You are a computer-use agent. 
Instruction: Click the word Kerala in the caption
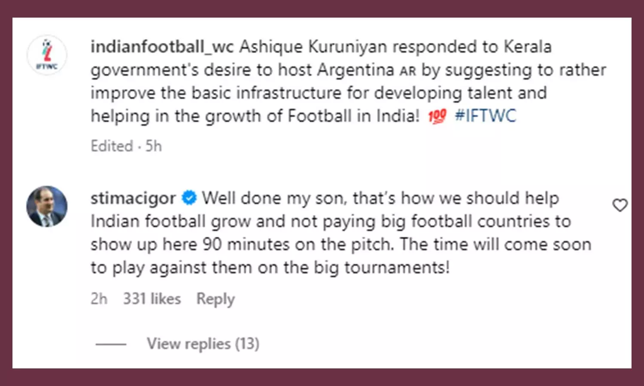527,47
